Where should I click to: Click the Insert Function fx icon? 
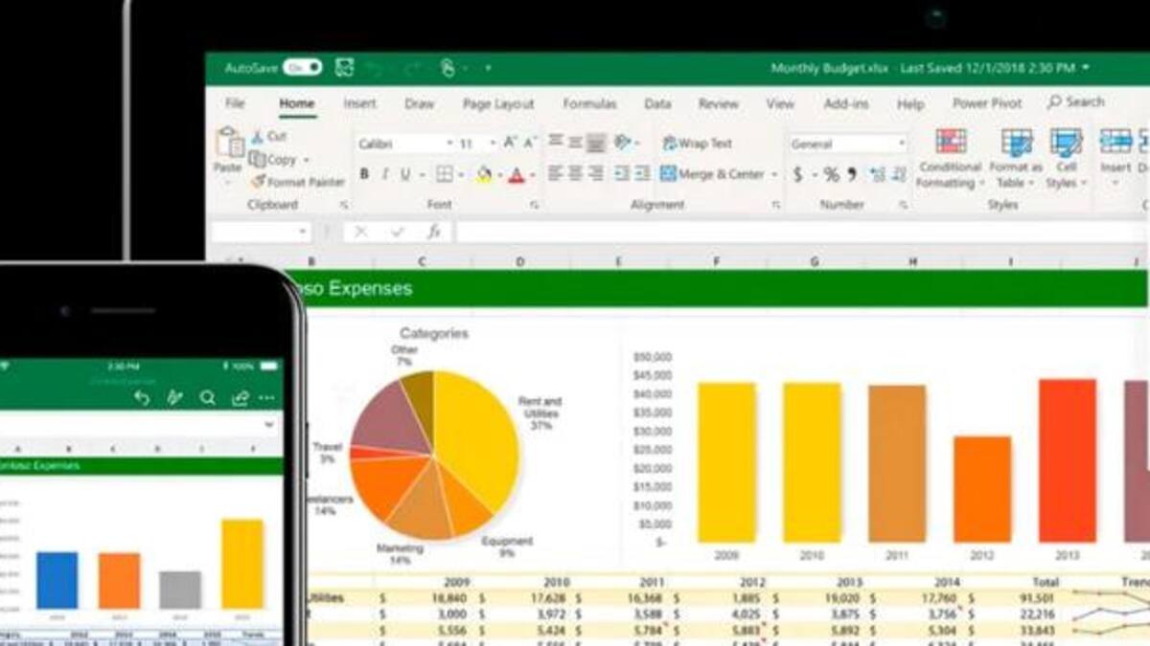pos(434,232)
